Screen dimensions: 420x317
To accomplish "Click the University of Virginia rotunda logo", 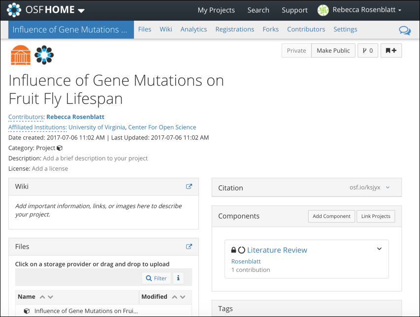I will 21,55.
